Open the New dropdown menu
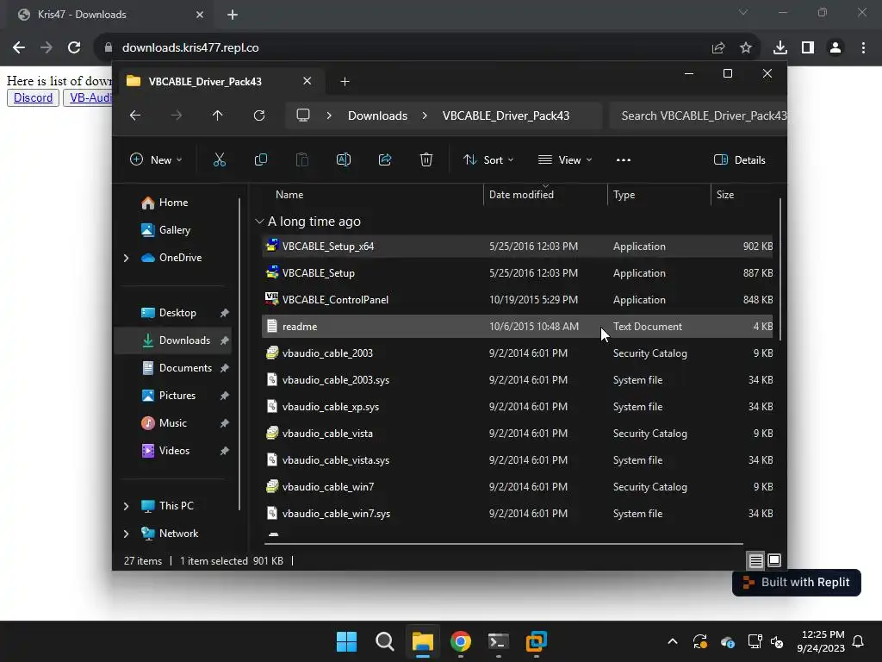Image resolution: width=882 pixels, height=662 pixels. click(156, 159)
